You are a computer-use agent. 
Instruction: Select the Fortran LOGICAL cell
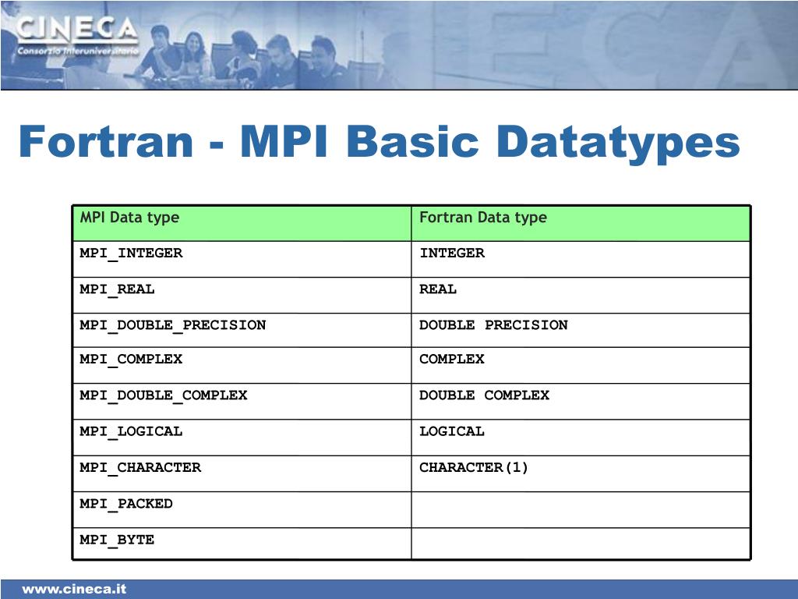pyautogui.click(x=581, y=438)
